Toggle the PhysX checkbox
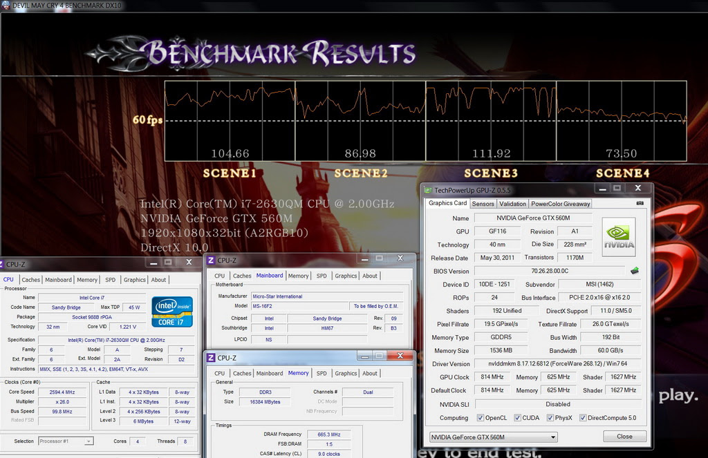The image size is (708, 458). point(550,418)
